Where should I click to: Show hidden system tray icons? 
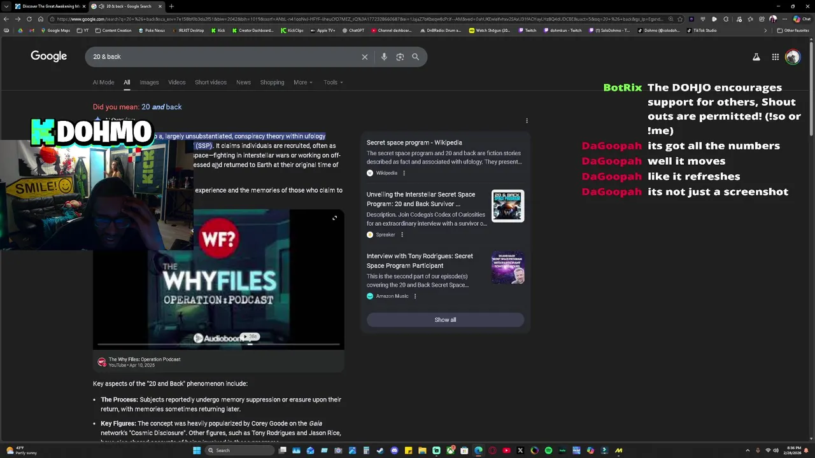tap(748, 450)
